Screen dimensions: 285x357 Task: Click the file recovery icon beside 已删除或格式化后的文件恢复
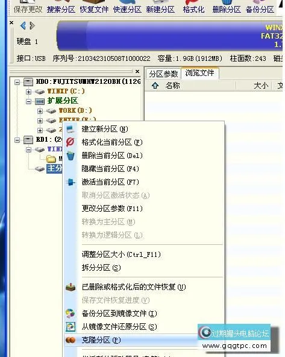tap(70, 287)
